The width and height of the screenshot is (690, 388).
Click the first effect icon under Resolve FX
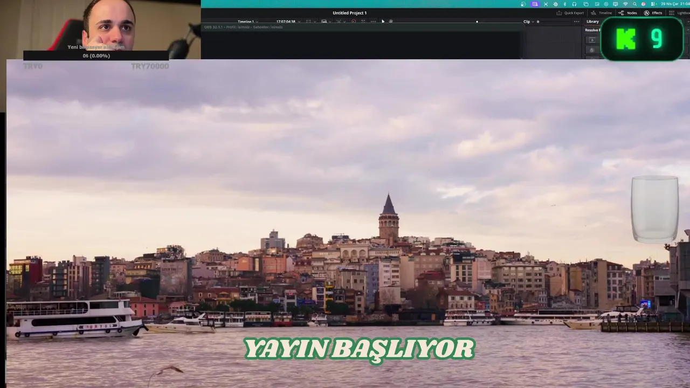pos(592,40)
